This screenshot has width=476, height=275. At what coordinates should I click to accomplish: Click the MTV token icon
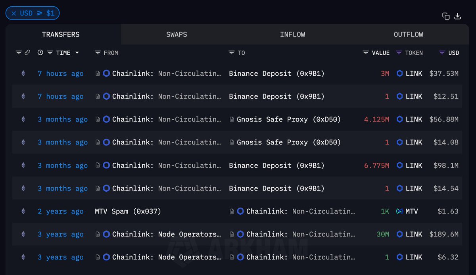tap(400, 212)
